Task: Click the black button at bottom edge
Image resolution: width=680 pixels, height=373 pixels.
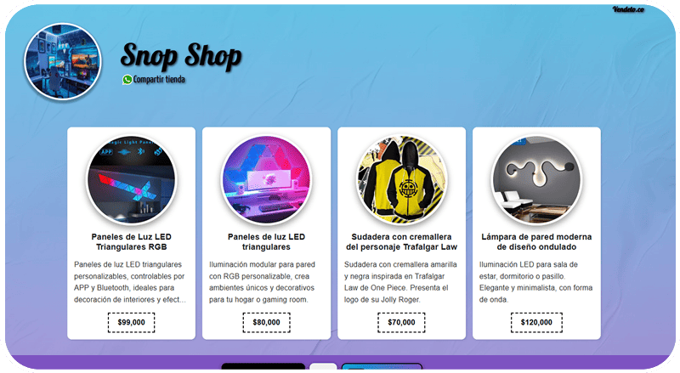Action: pos(263,366)
